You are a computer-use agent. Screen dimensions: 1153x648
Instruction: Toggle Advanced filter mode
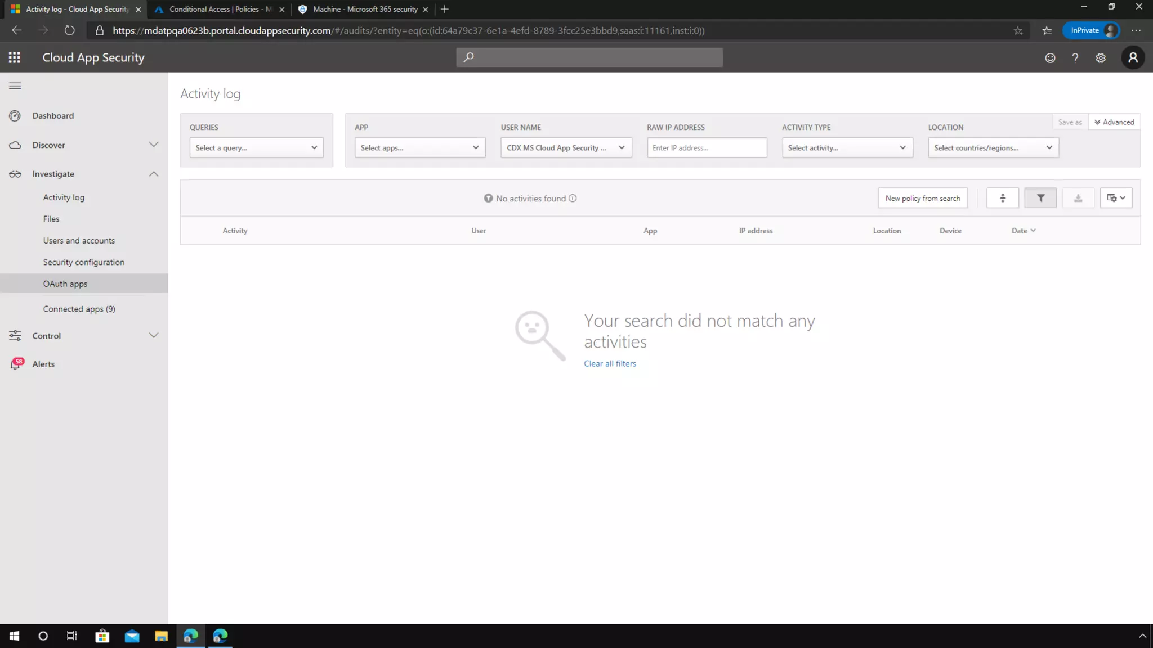tap(1114, 122)
